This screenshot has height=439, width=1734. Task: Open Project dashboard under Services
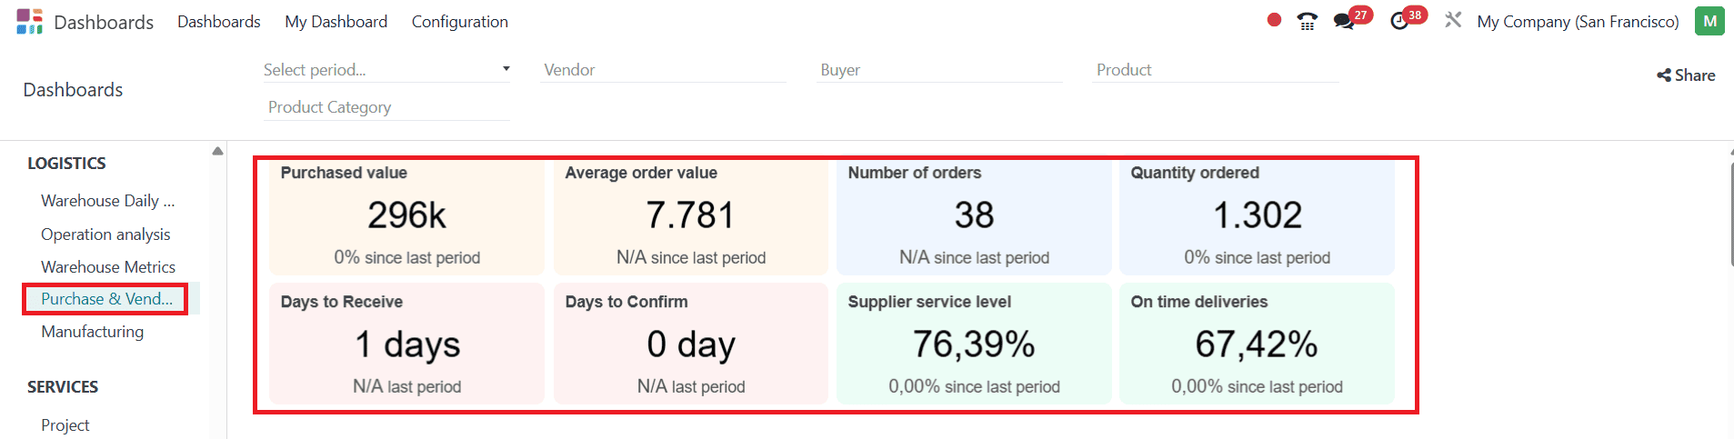click(65, 424)
